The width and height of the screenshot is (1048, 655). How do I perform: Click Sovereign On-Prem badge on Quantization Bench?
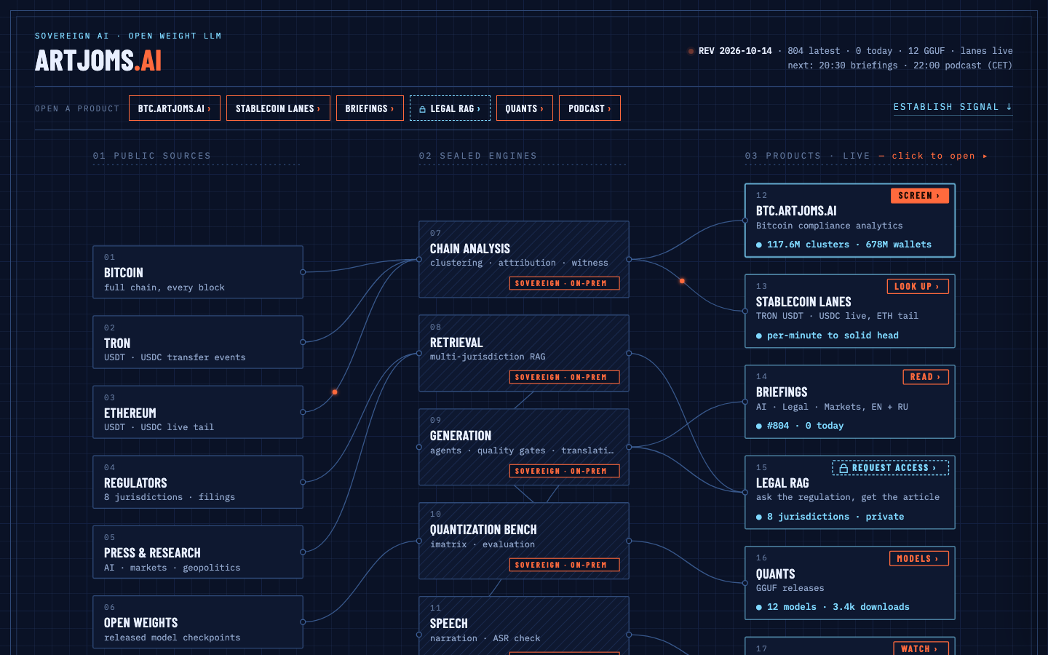coord(564,565)
